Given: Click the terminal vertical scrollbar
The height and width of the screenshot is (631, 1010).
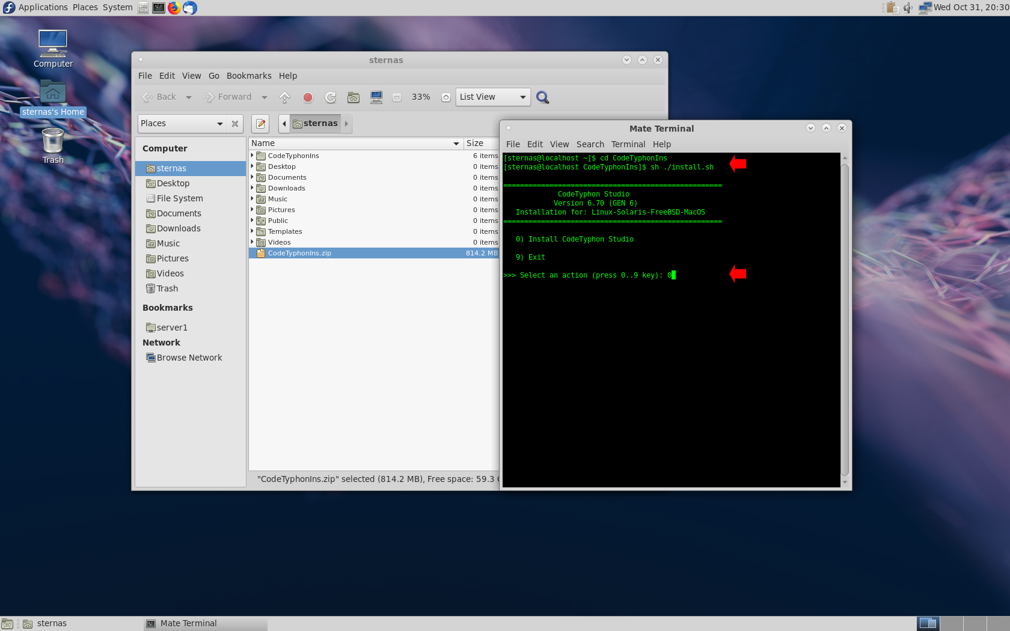Looking at the screenshot, I should tap(845, 319).
